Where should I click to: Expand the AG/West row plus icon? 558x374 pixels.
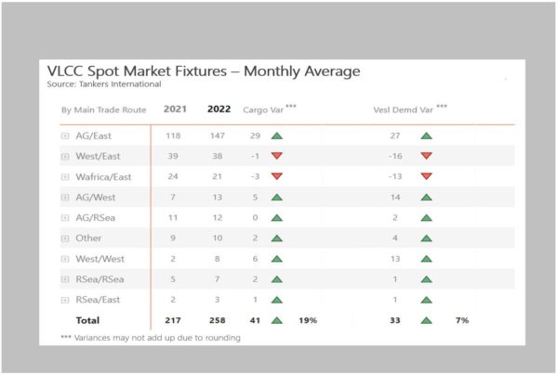[x=65, y=198]
